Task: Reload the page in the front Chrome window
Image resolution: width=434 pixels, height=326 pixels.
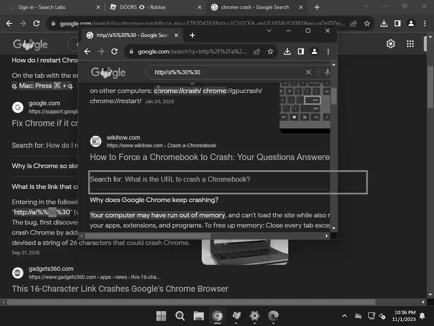Action: coord(114,51)
